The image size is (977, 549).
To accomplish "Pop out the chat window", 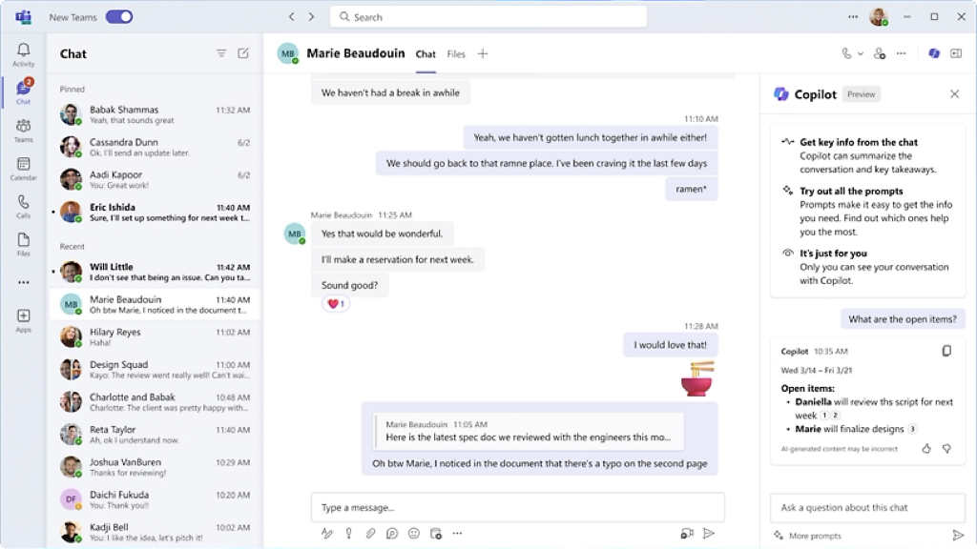I will 956,53.
